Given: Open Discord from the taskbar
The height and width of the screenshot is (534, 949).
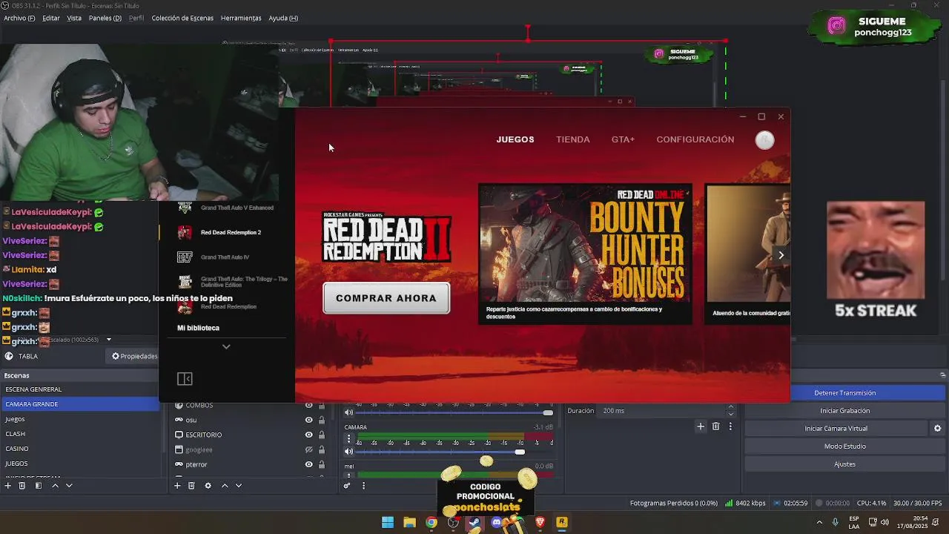Looking at the screenshot, I should pos(497,522).
